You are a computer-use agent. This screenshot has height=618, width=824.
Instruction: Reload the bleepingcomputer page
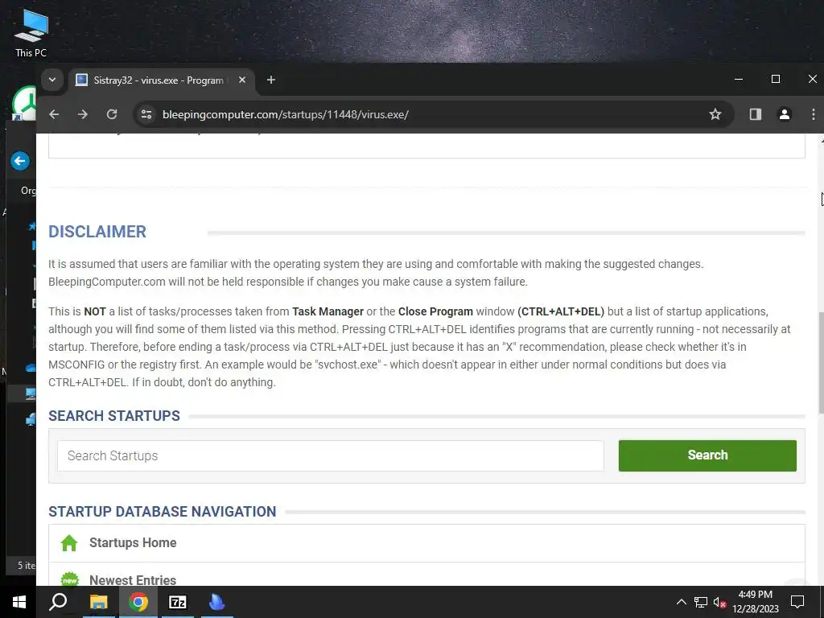pos(111,114)
